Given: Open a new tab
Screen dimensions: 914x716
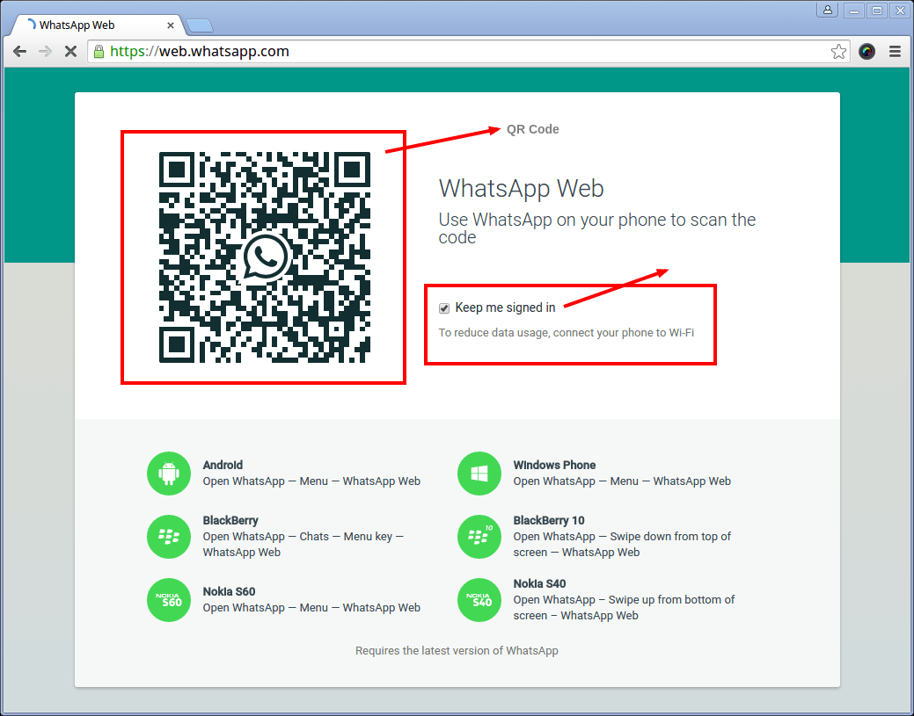Looking at the screenshot, I should [200, 25].
